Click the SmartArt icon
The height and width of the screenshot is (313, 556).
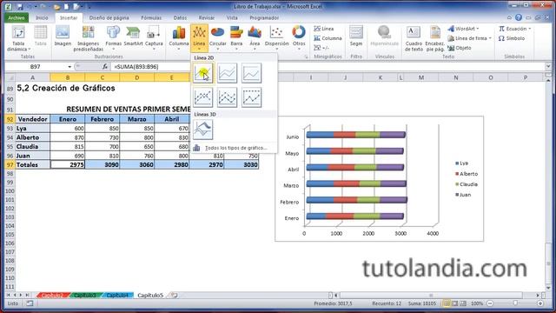click(x=133, y=36)
